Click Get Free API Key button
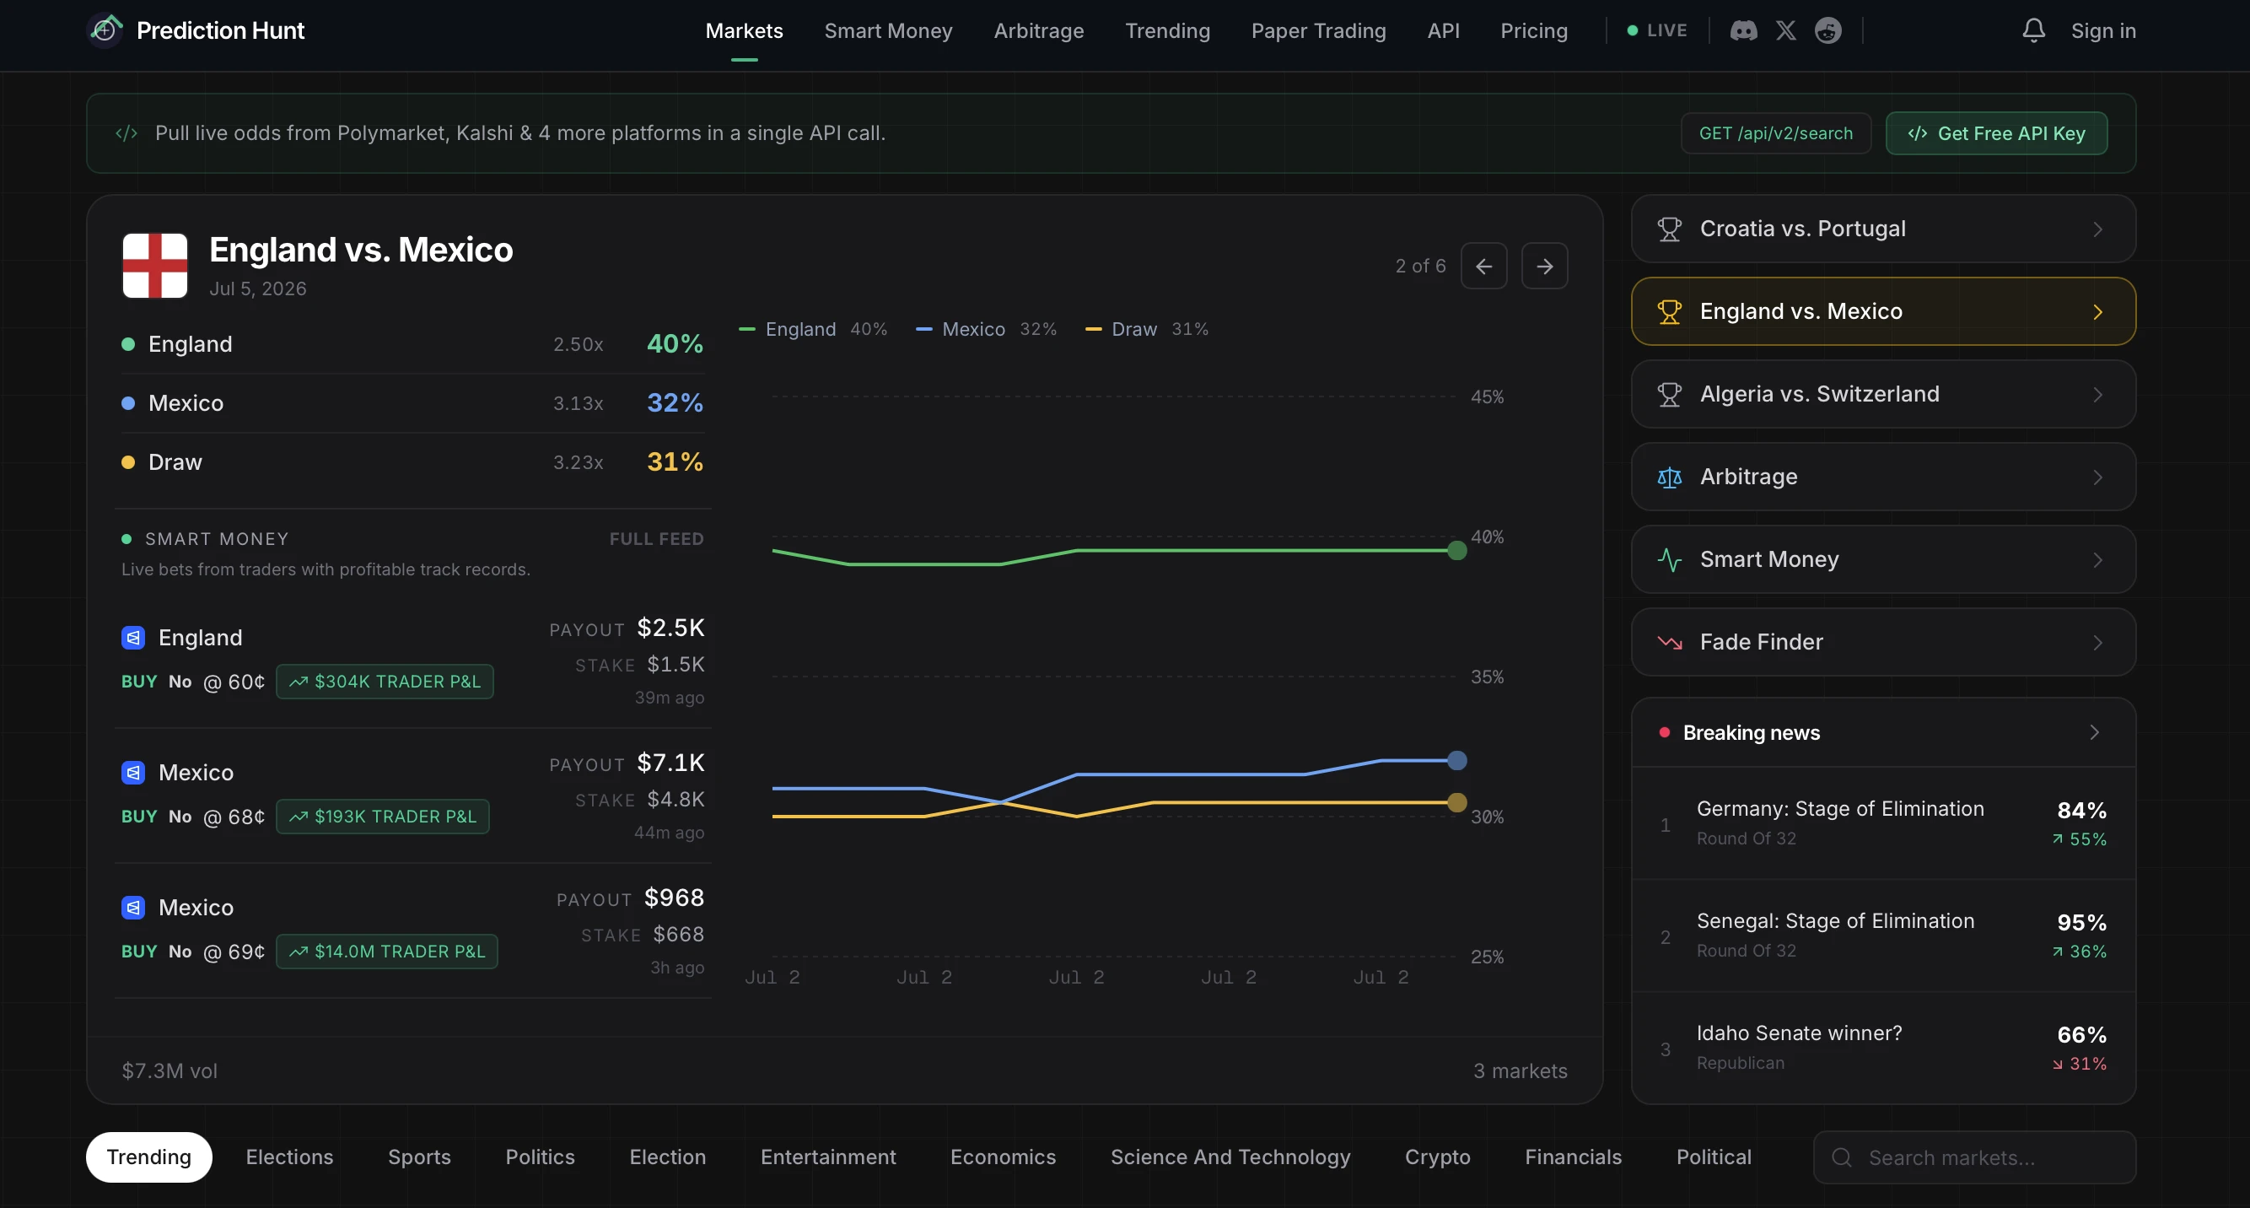The image size is (2250, 1208). 1997,133
